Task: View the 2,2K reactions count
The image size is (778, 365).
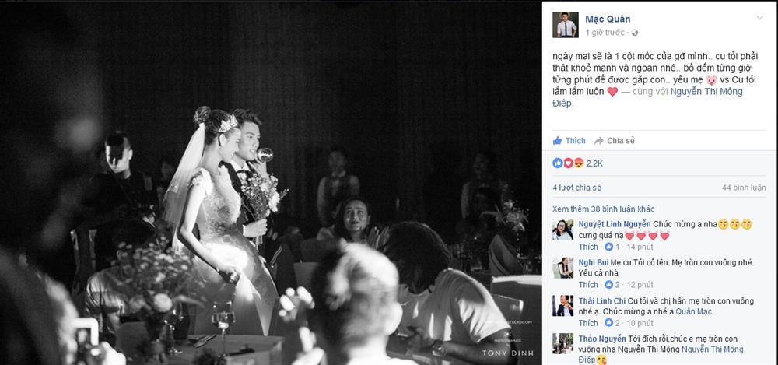Action: [x=594, y=163]
